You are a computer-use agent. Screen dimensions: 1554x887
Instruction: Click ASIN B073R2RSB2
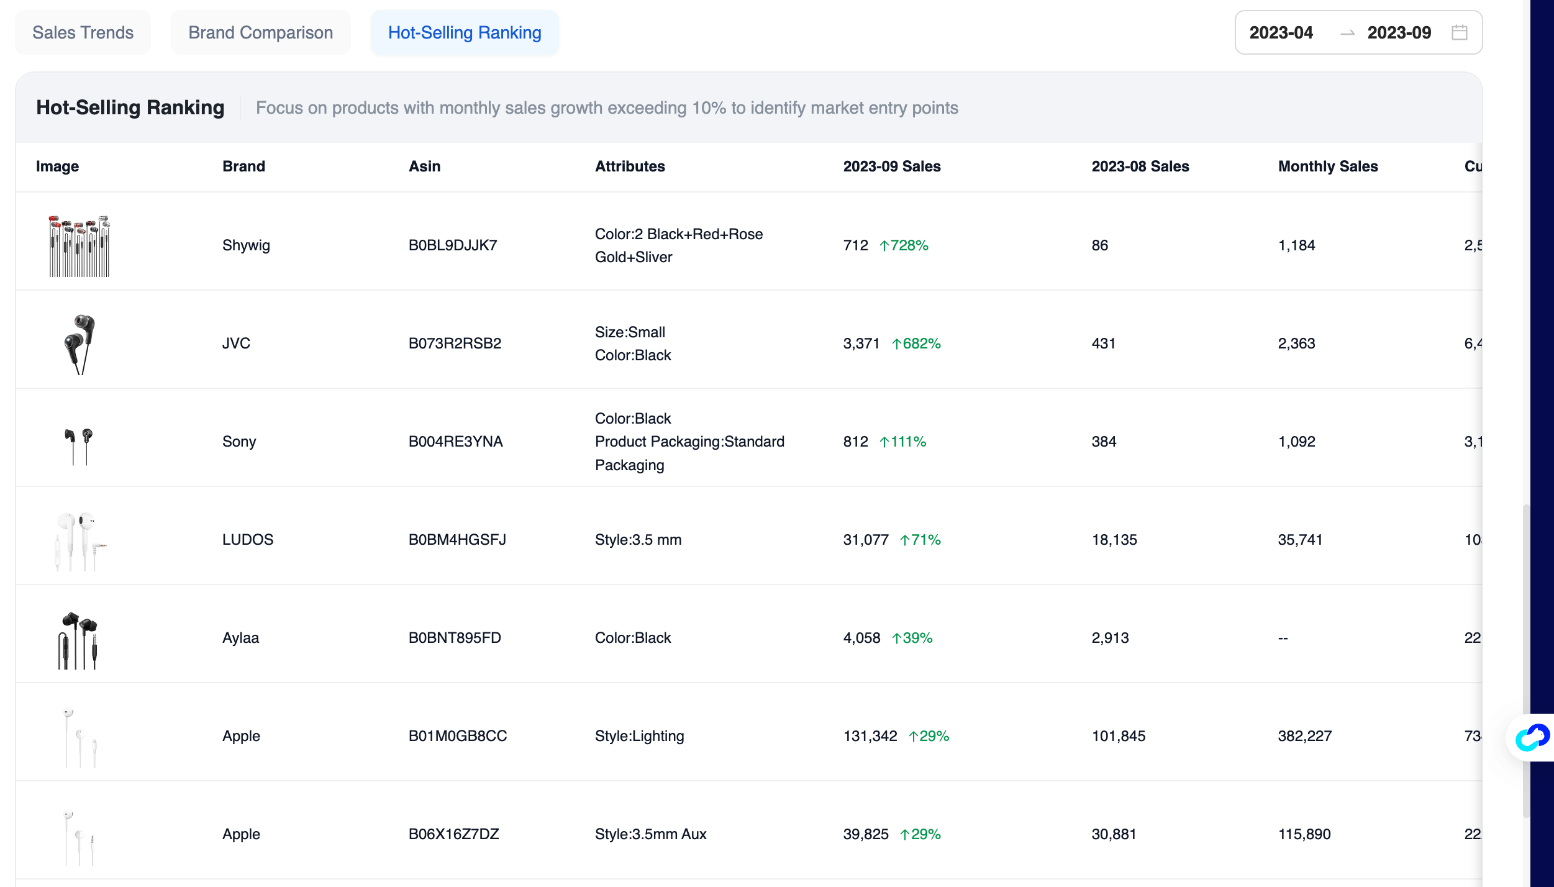(x=454, y=343)
